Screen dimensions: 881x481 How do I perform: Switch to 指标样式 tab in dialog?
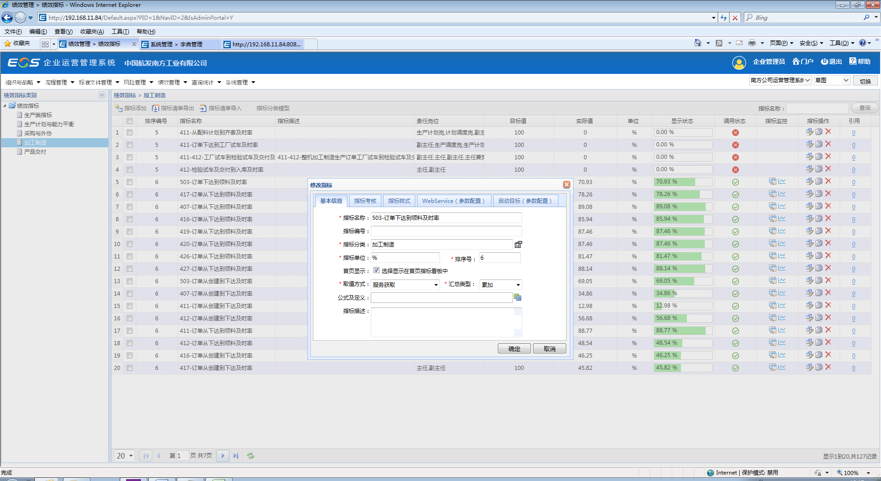pyautogui.click(x=399, y=201)
